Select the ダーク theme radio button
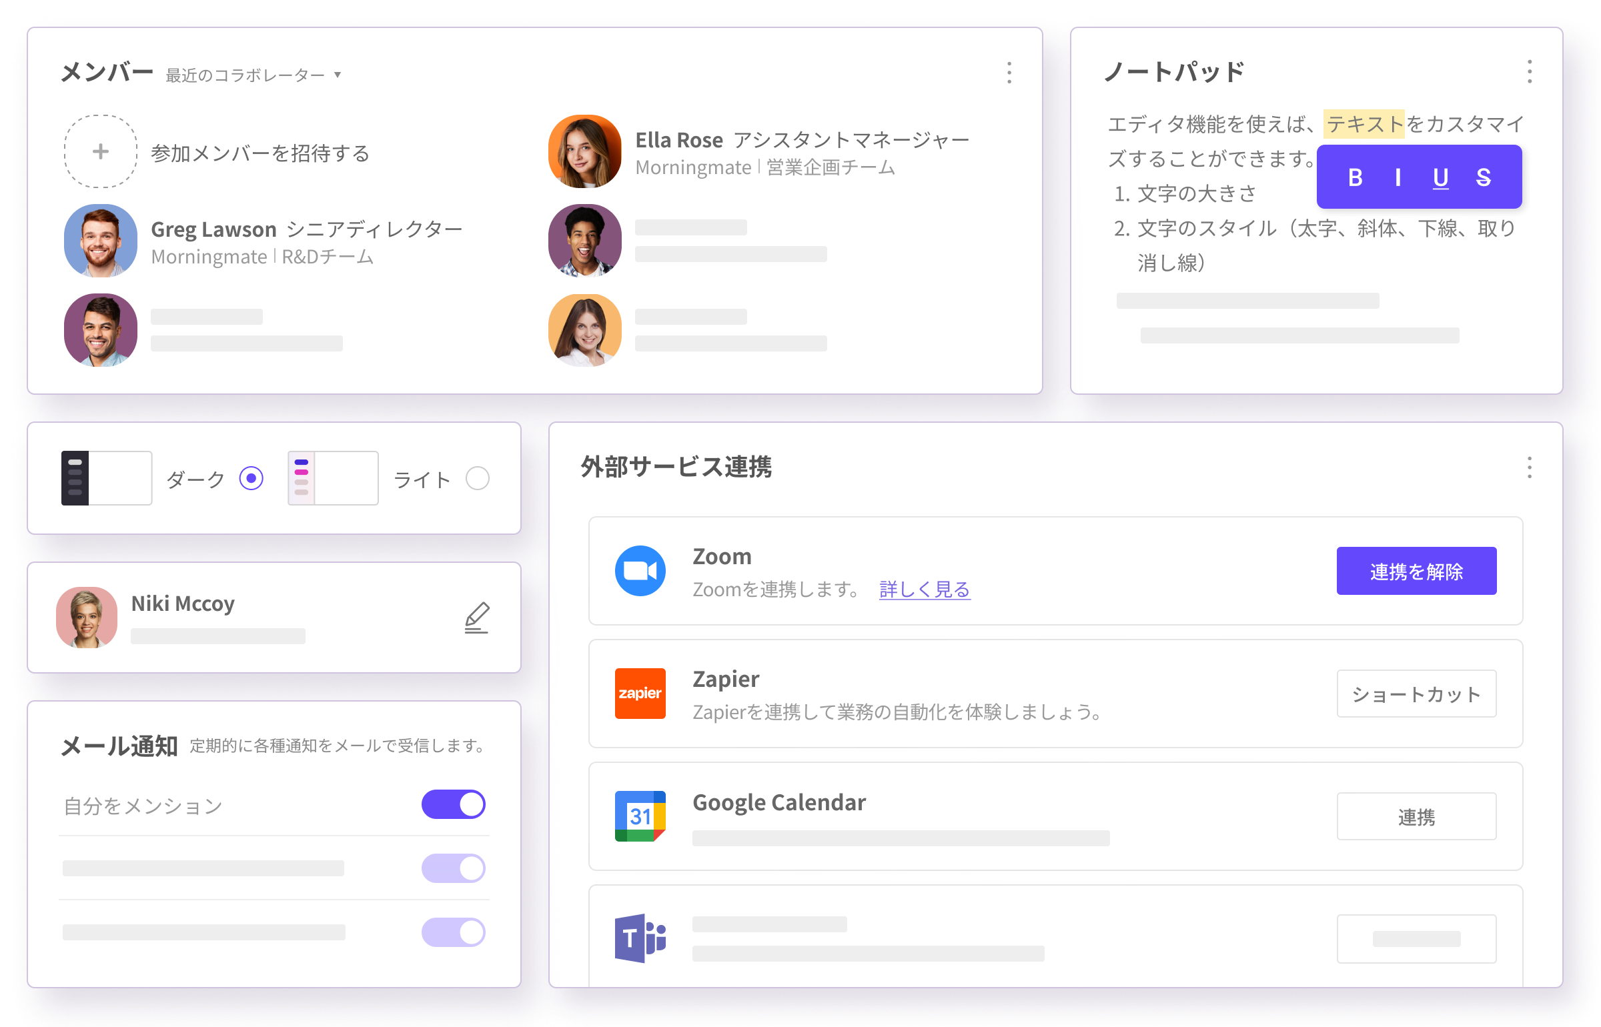This screenshot has height=1027, width=1601. click(x=251, y=478)
